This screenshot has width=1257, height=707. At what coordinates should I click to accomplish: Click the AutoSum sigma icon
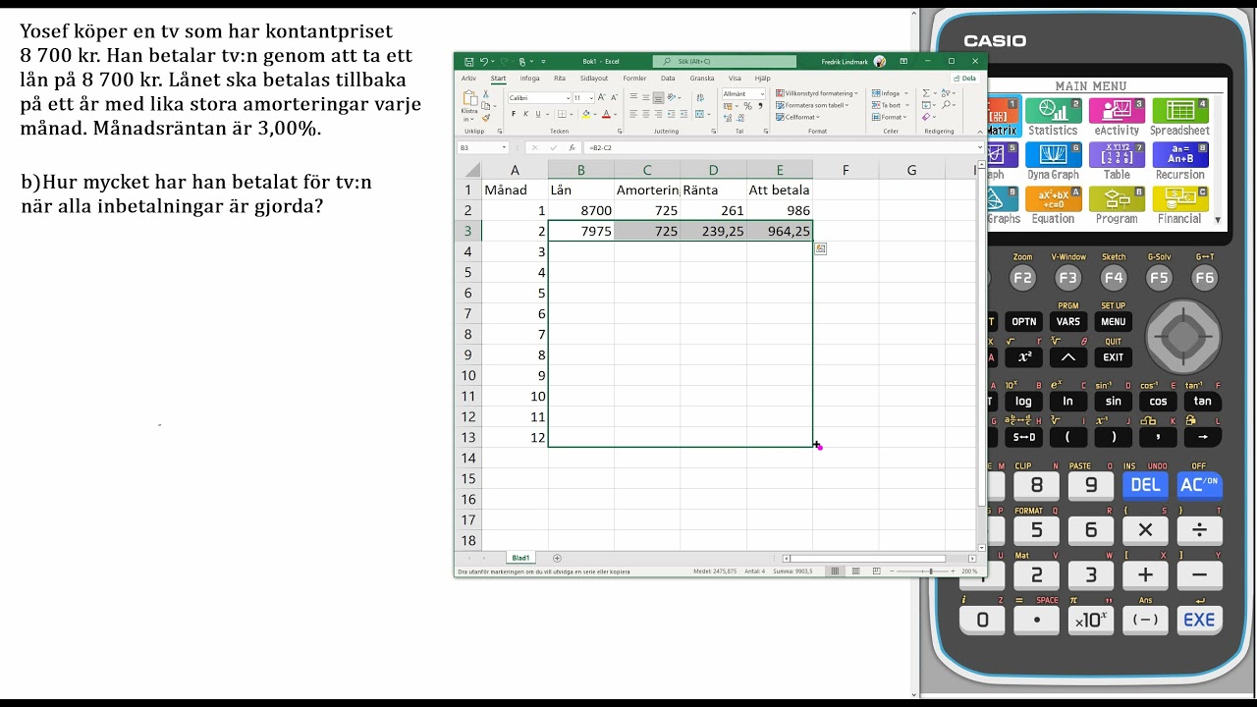pyautogui.click(x=926, y=93)
